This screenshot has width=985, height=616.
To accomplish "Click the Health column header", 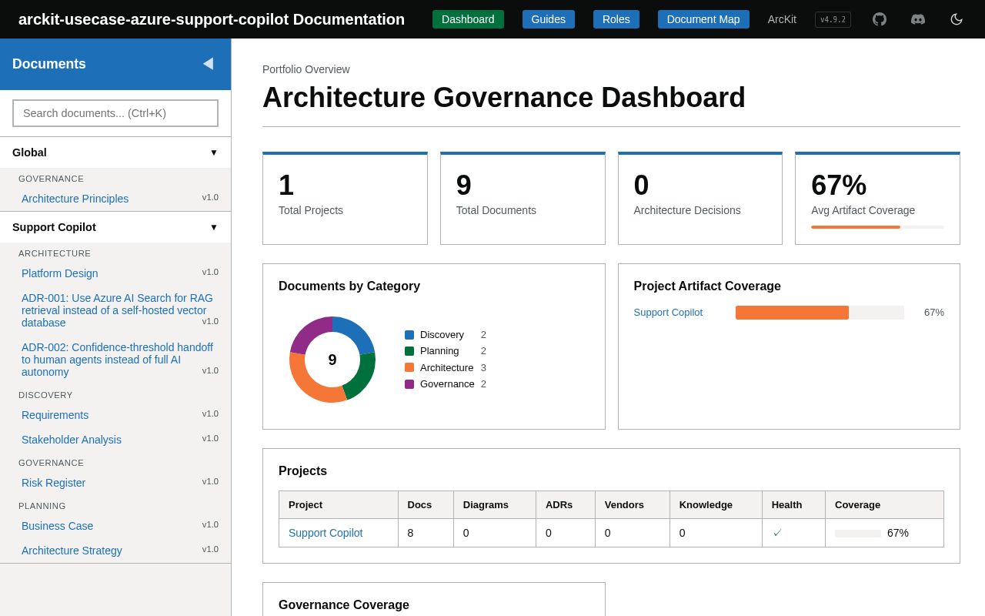I will (793, 505).
